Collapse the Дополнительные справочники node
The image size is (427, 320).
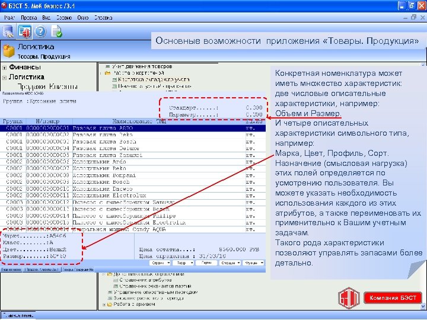pyautogui.click(x=104, y=274)
